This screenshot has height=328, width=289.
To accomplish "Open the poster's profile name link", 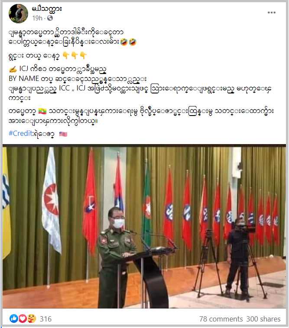I will coord(47,9).
